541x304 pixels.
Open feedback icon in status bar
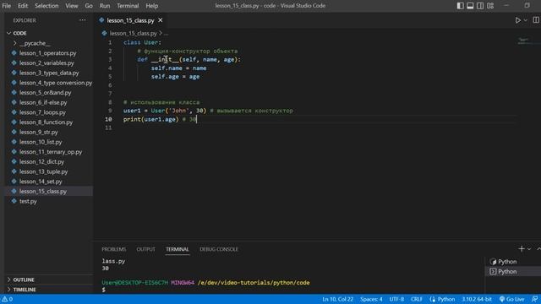pos(534,299)
